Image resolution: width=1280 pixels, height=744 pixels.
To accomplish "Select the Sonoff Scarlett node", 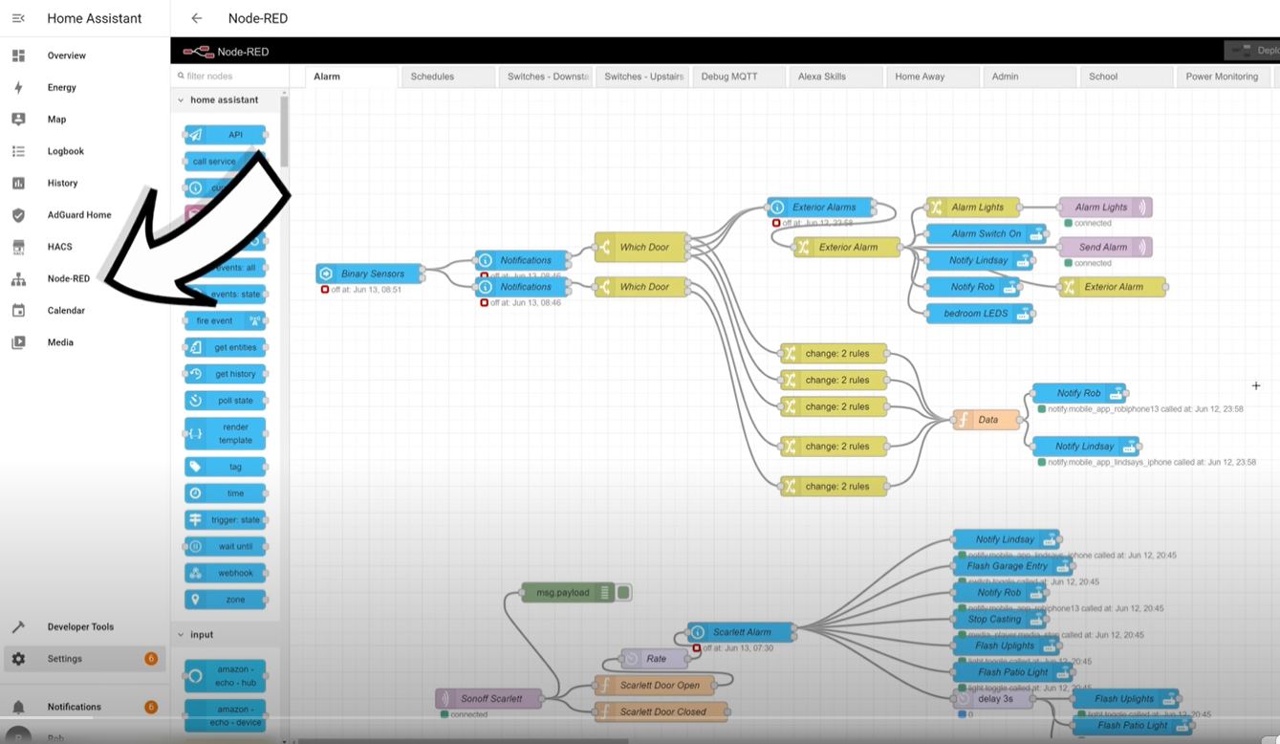I will (x=488, y=698).
